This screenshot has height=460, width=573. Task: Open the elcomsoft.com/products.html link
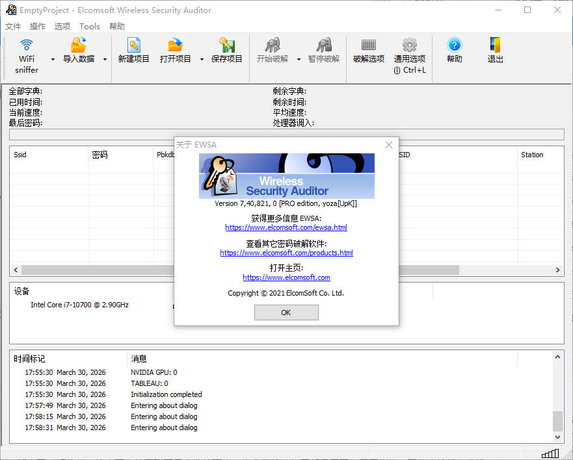pos(286,253)
